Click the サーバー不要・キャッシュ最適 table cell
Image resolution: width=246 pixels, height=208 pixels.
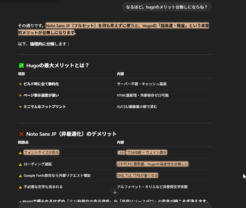[141, 84]
